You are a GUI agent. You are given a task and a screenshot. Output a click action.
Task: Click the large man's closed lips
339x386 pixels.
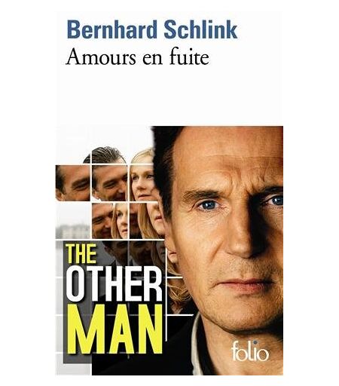(243, 284)
